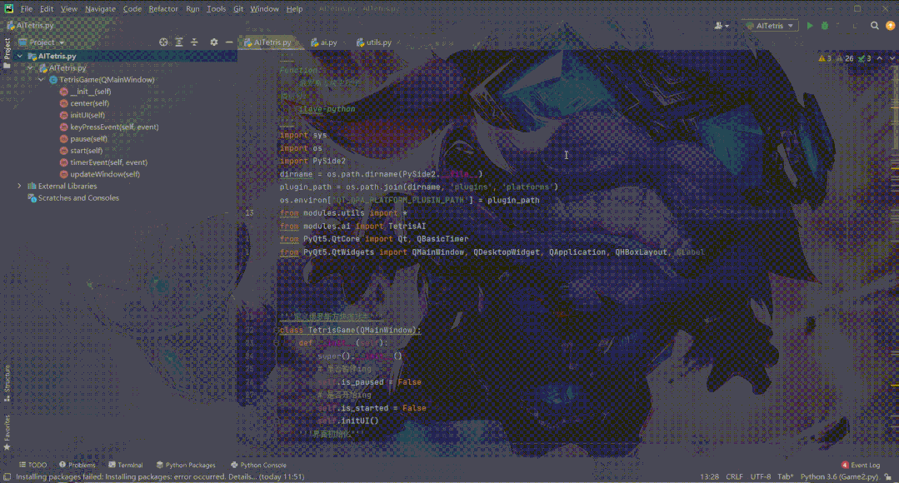Select Scratches and Consoles item
The height and width of the screenshot is (483, 899).
point(73,198)
